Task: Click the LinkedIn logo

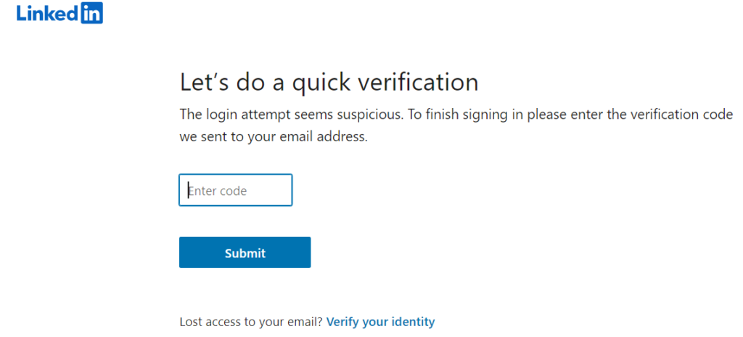Action: (59, 13)
